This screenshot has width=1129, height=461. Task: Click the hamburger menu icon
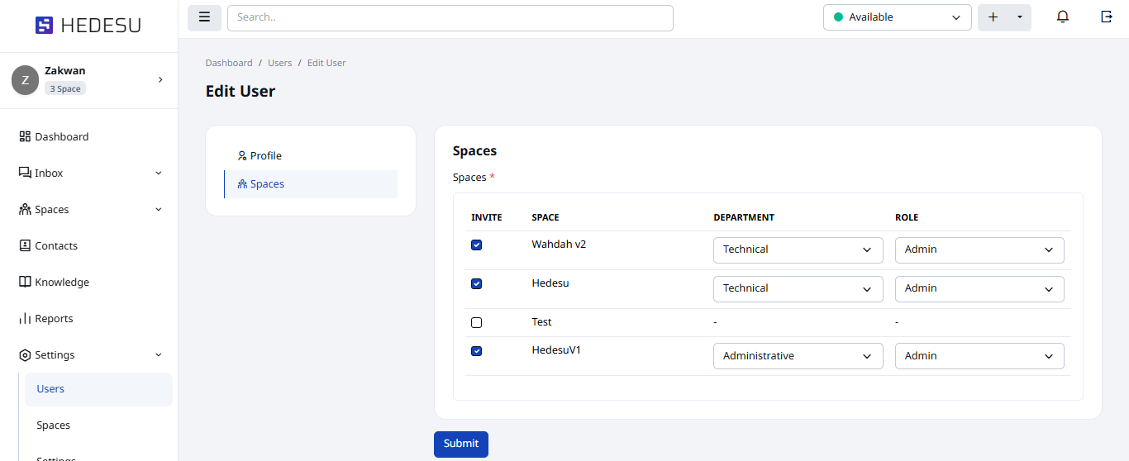click(204, 17)
